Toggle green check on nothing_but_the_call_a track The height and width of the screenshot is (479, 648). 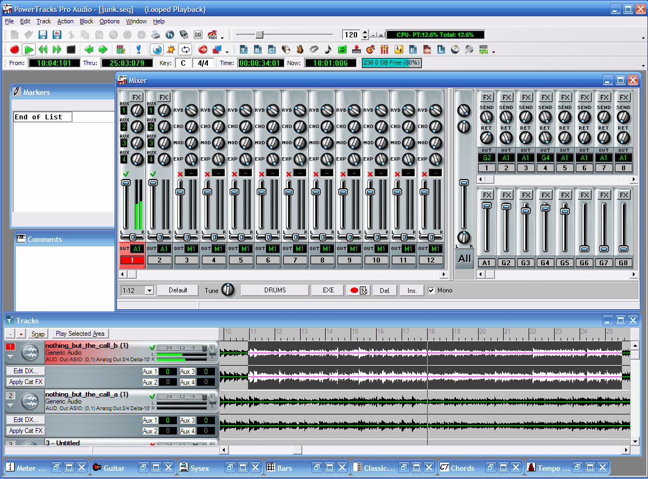[153, 397]
